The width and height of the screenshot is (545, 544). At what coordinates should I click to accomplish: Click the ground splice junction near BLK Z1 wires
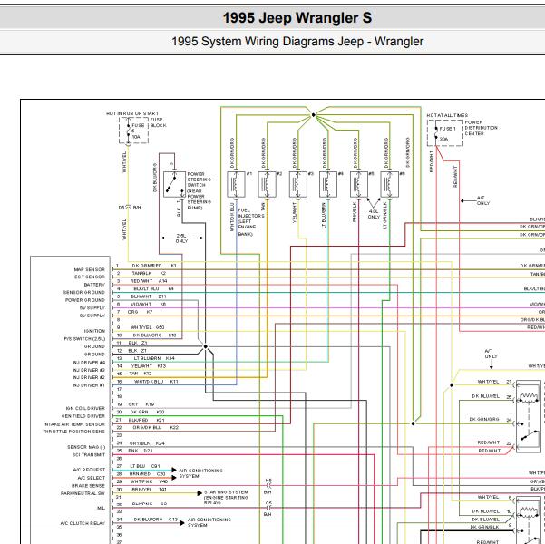pyautogui.click(x=206, y=346)
